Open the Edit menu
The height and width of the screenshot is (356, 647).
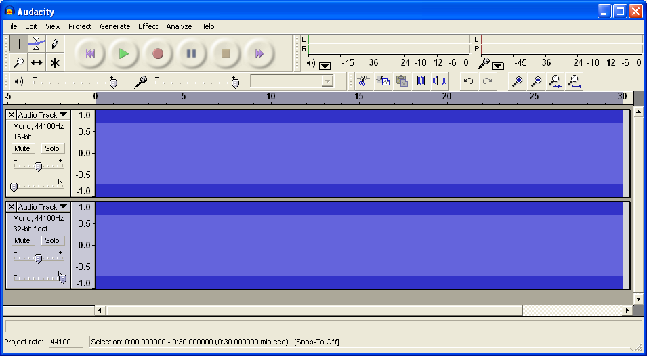coord(31,26)
